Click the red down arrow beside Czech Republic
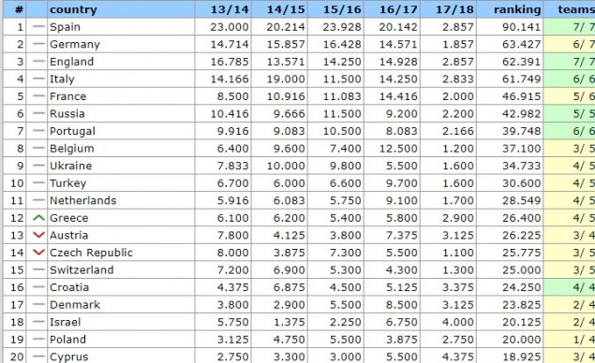The image size is (595, 363). click(38, 253)
